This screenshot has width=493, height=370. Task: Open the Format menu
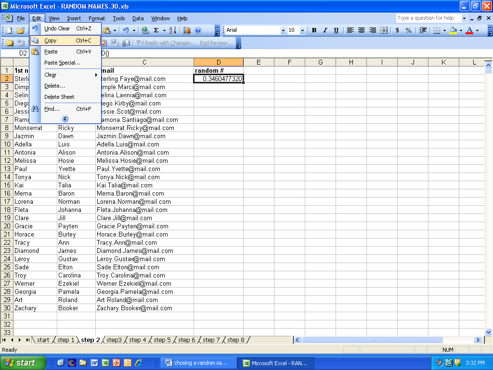click(96, 18)
